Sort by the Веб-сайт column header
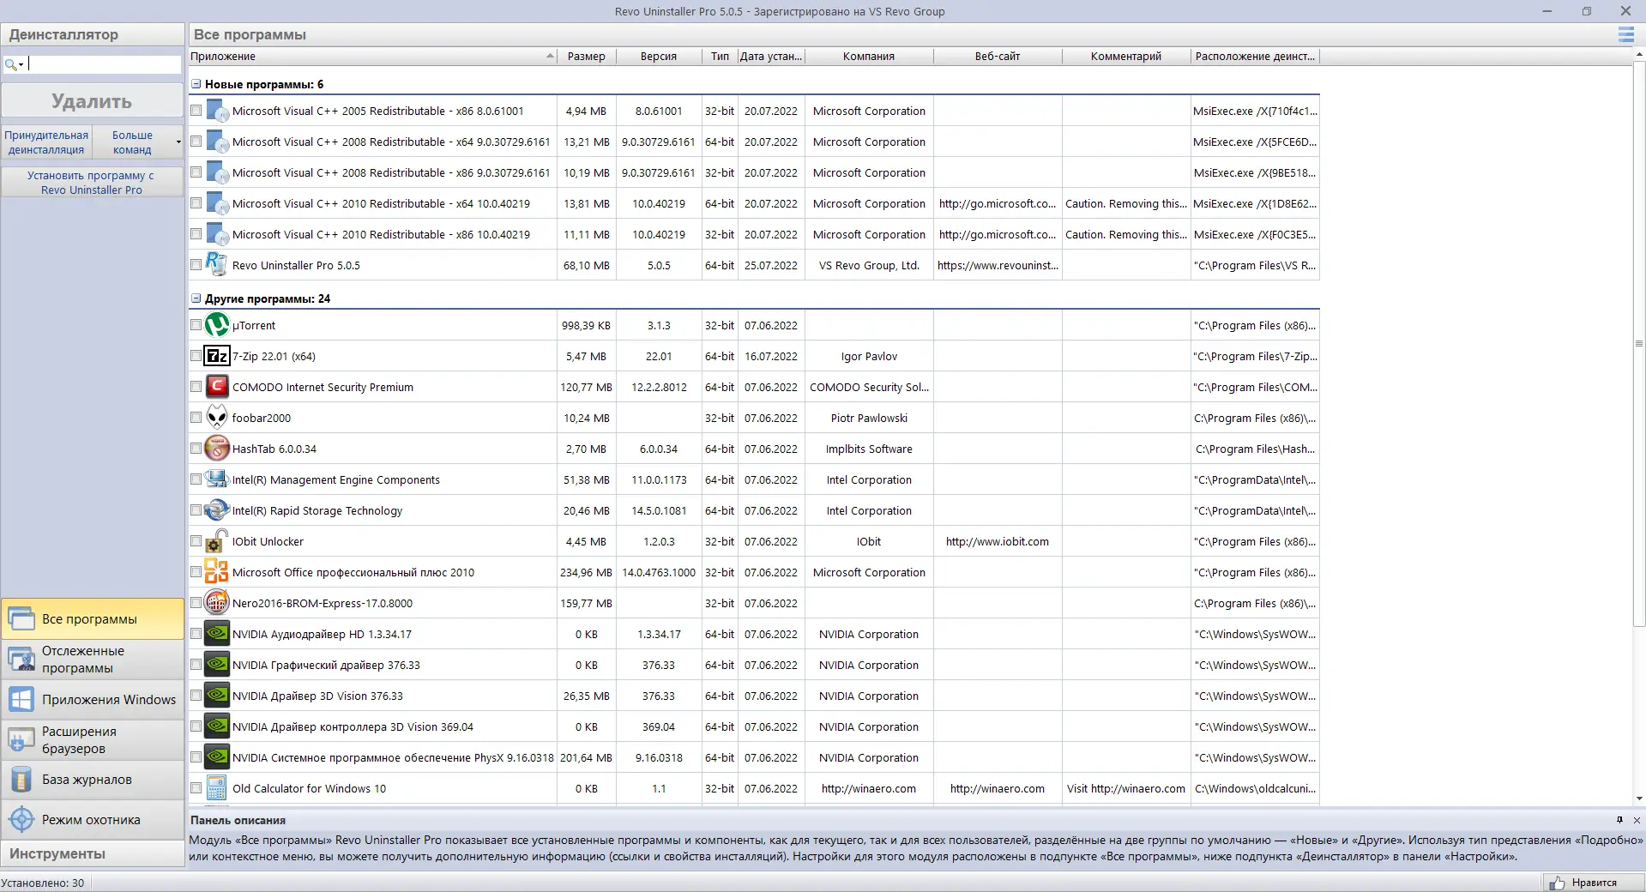Screen dimensions: 1646x892 pos(998,56)
